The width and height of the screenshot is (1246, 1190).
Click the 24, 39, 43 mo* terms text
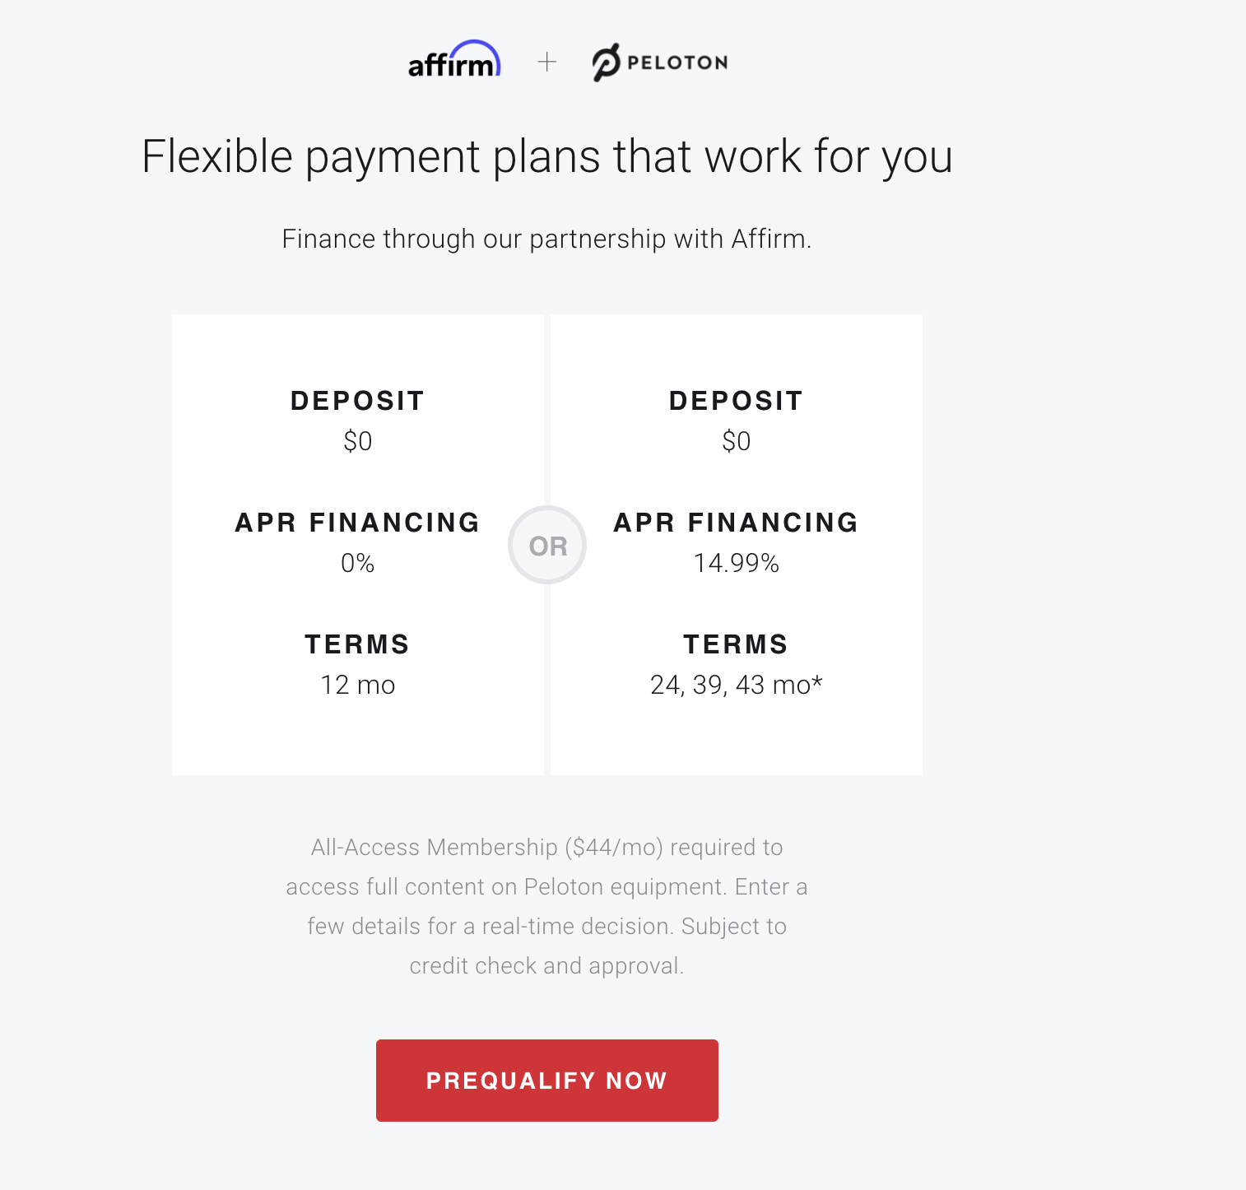737,685
